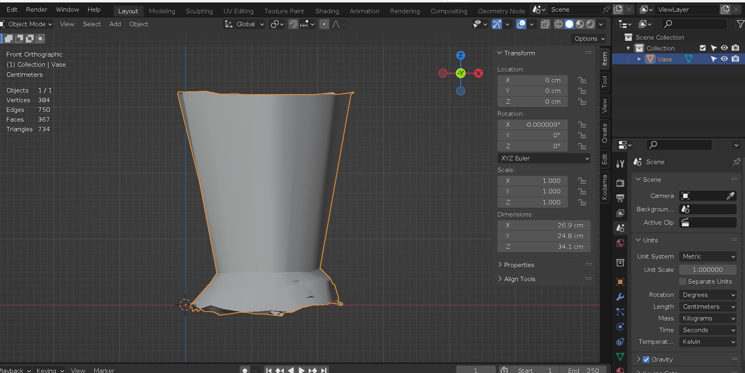Open the Tool sidebar tab
Viewport: 745px width, 373px height.
(x=605, y=82)
